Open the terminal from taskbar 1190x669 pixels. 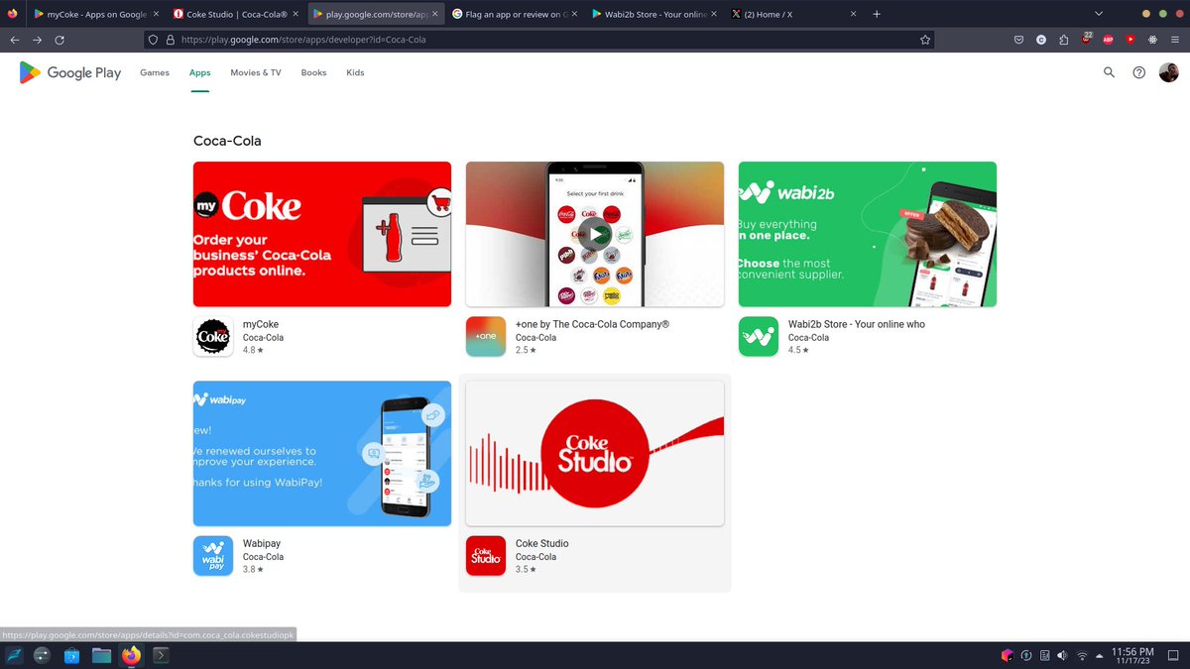tap(160, 655)
